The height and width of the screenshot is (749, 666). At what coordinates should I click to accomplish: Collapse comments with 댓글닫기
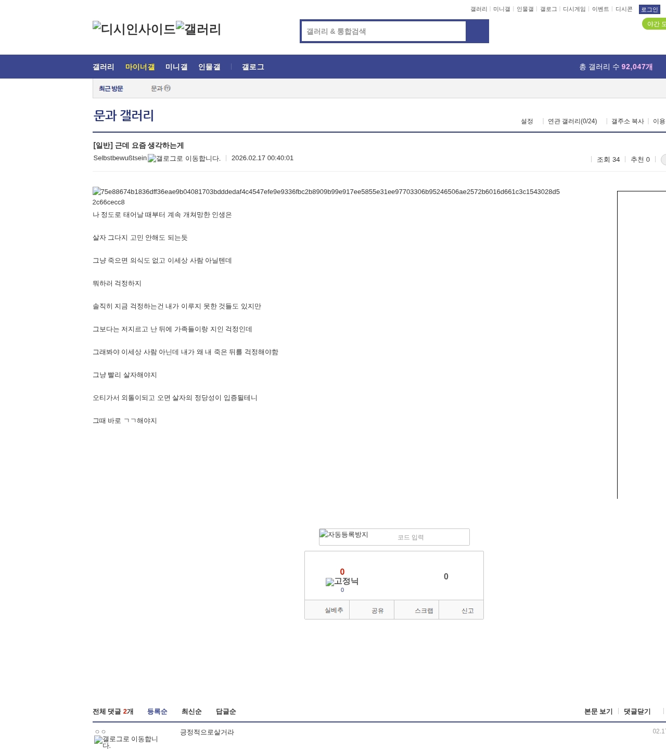click(x=637, y=712)
